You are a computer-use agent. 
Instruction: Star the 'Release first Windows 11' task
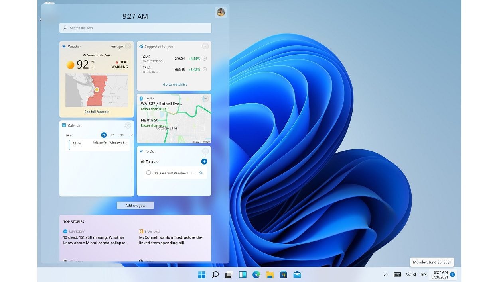pos(201,173)
